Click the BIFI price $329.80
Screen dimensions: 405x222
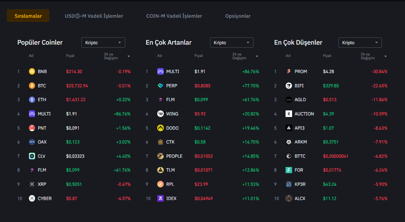point(331,86)
